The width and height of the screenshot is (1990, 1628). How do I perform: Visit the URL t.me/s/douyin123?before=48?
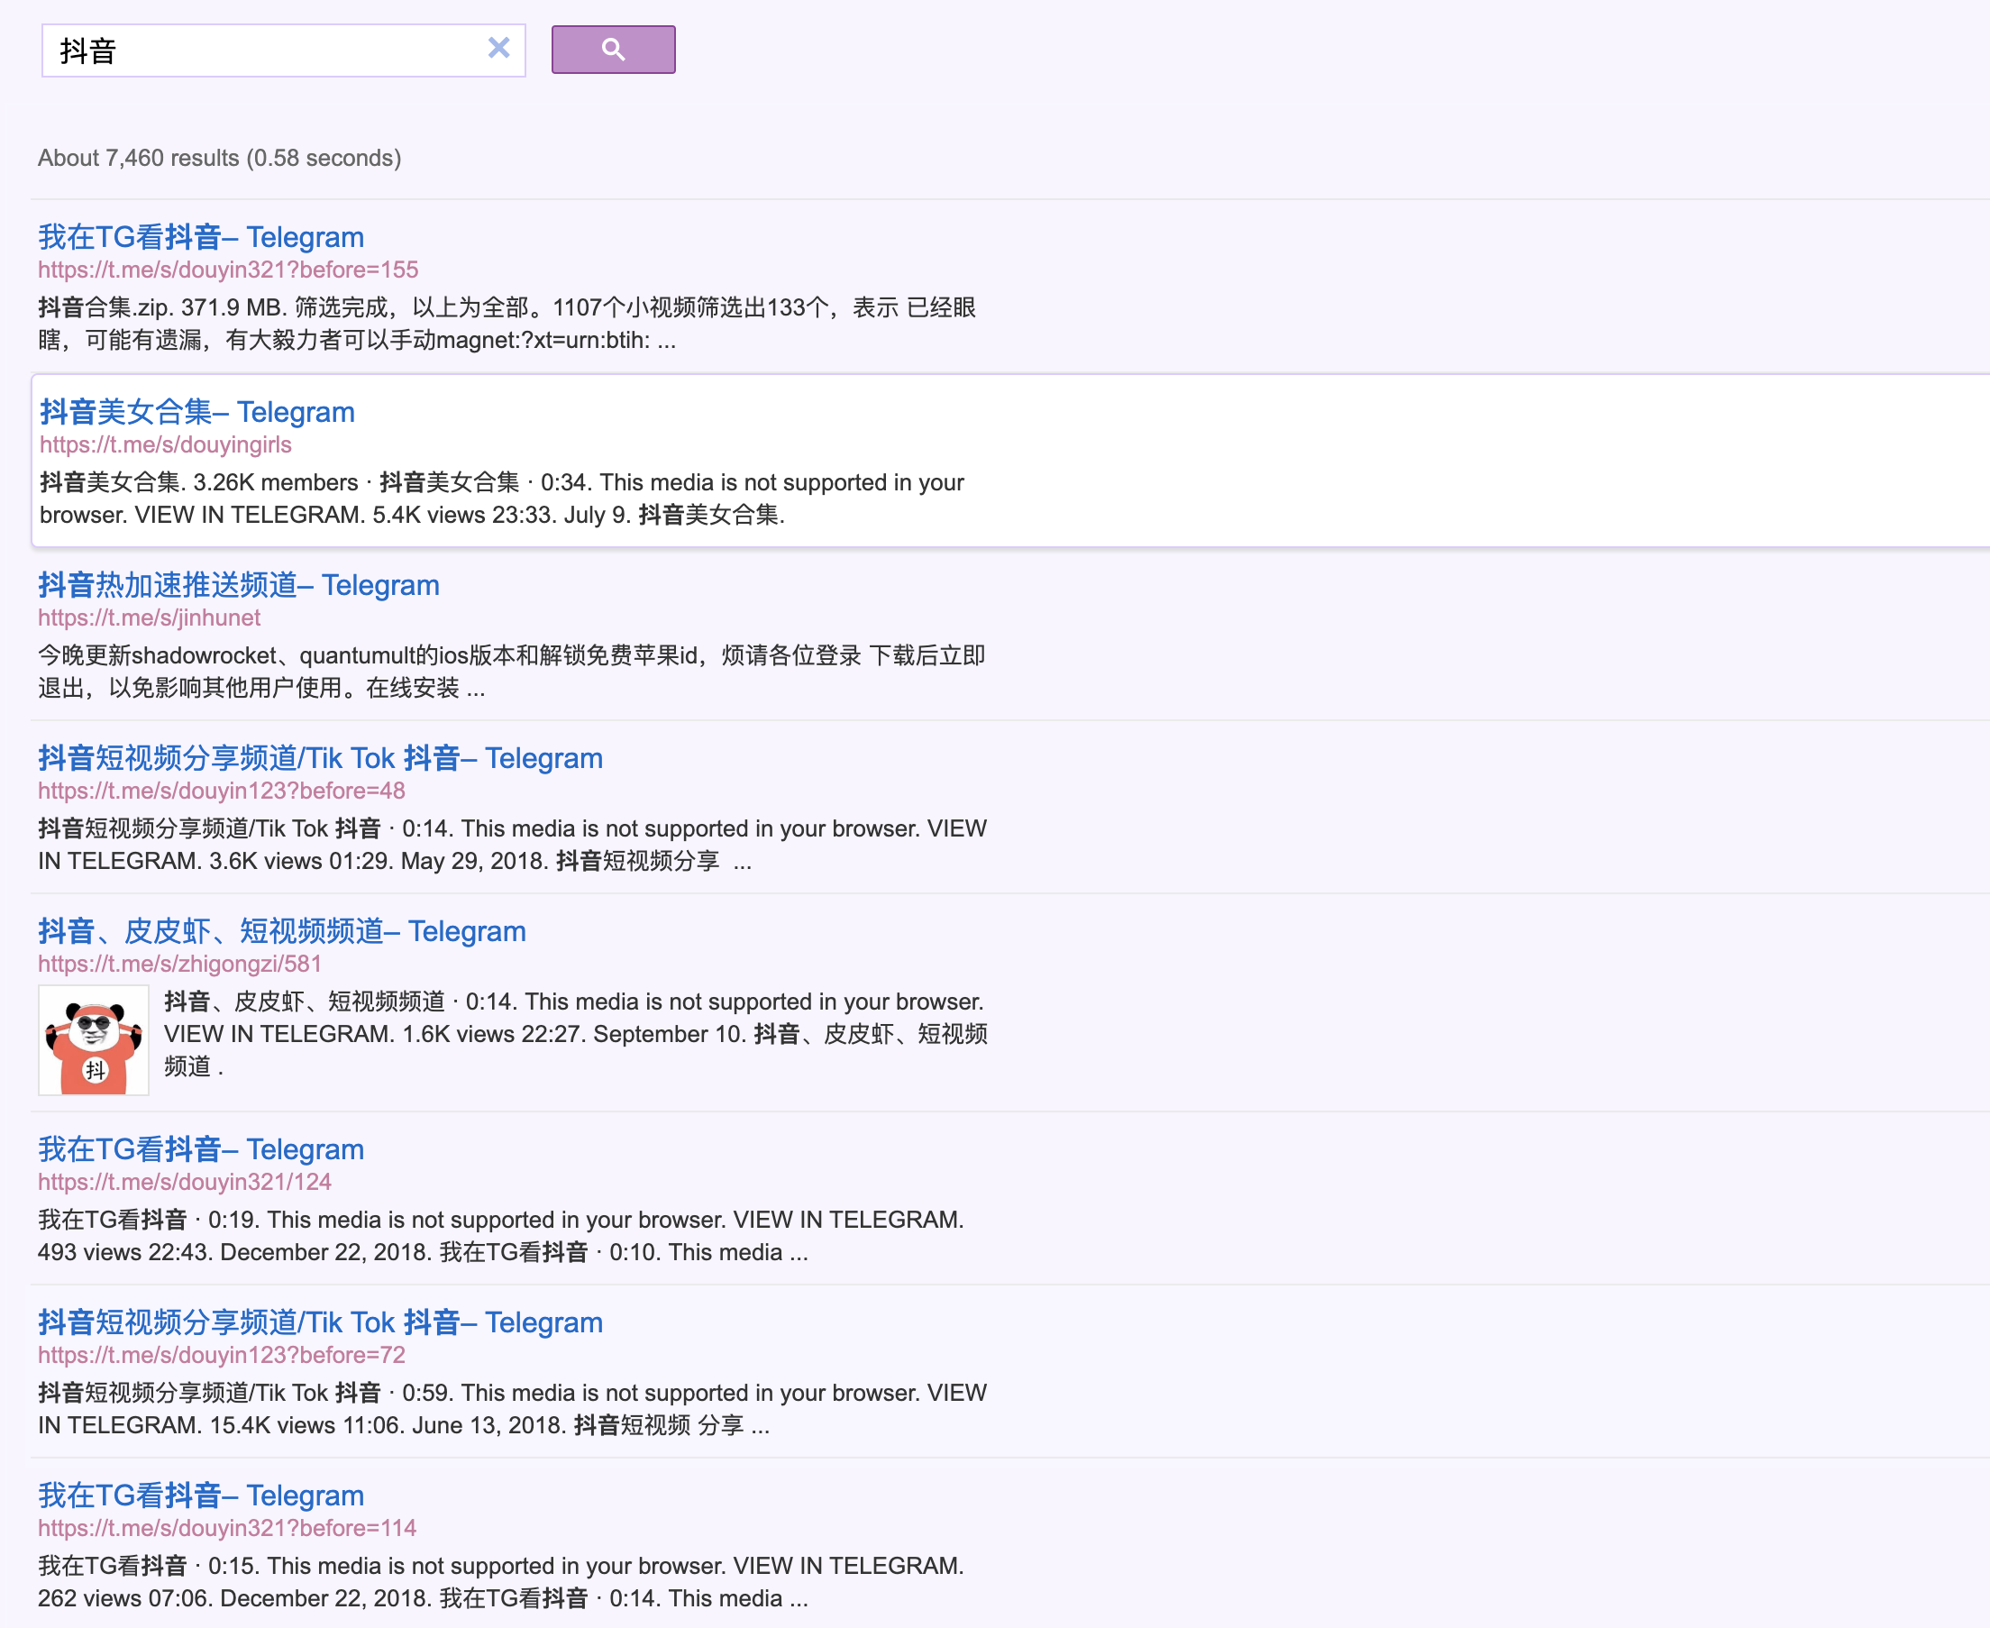click(221, 791)
